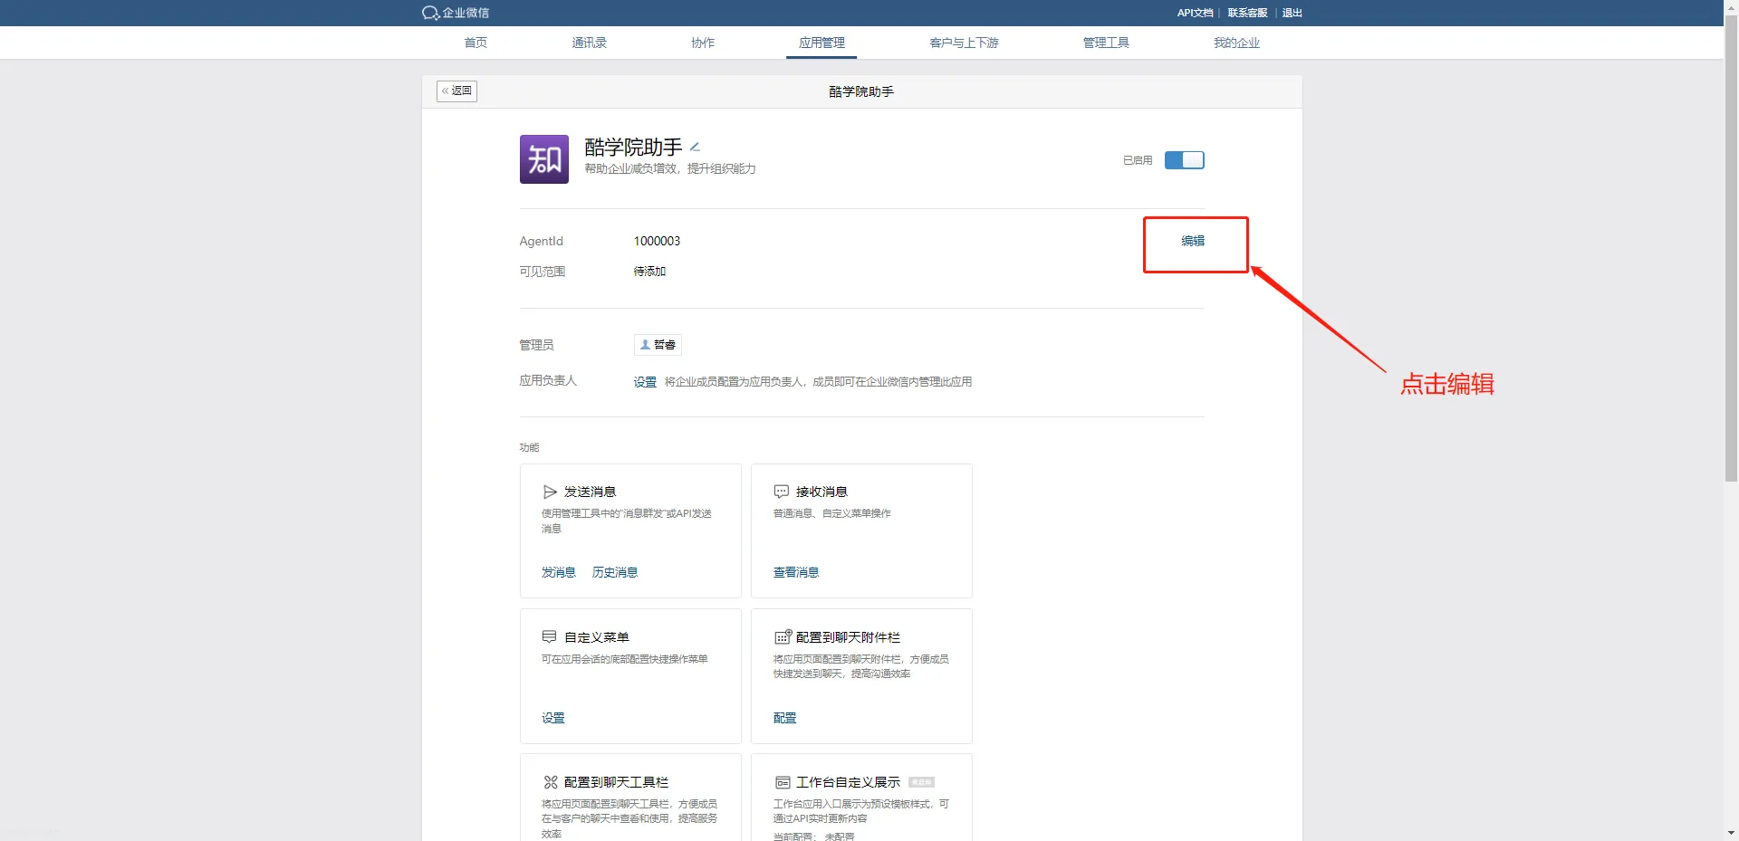
Task: Click the 发送消息 card title
Action: point(590,492)
